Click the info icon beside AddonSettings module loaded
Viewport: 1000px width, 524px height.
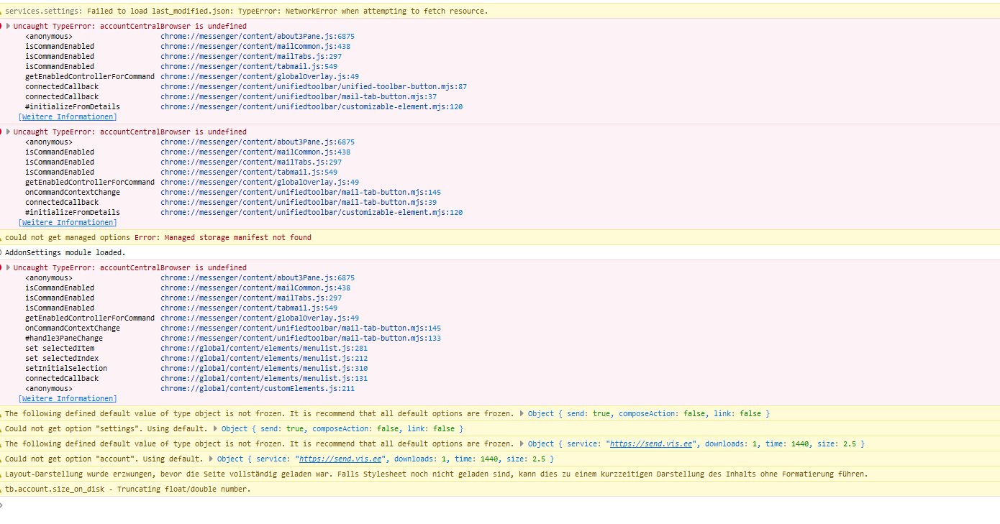point(1,252)
